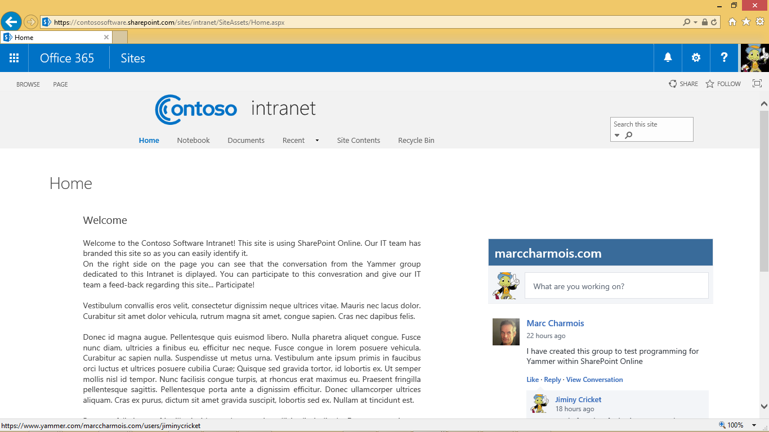Screen dimensions: 769x432
Task: Click the Share sync icon
Action: coord(673,84)
